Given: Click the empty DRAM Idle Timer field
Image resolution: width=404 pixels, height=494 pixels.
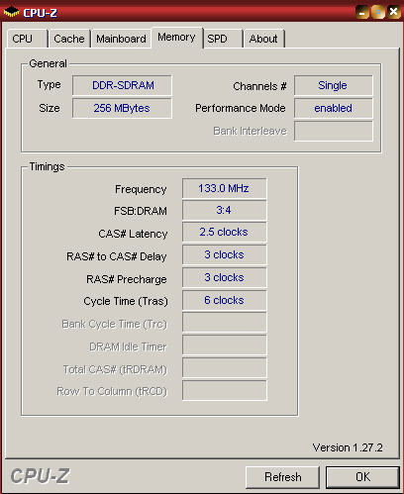Looking at the screenshot, I should click(225, 346).
